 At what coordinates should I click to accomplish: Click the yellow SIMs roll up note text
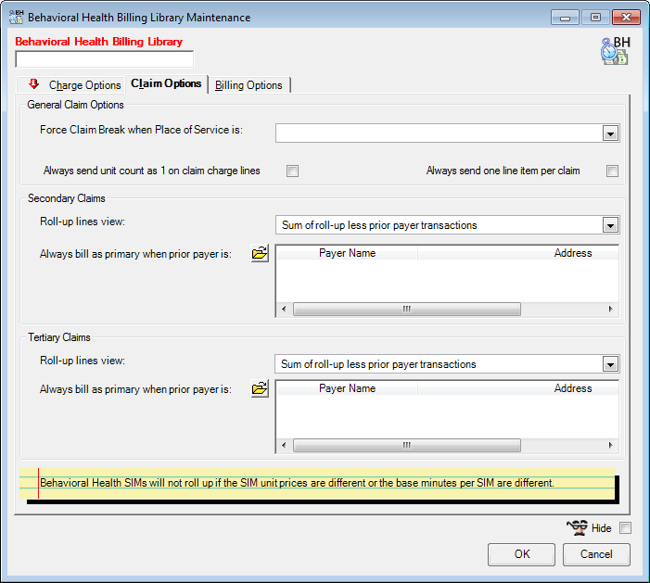(297, 483)
